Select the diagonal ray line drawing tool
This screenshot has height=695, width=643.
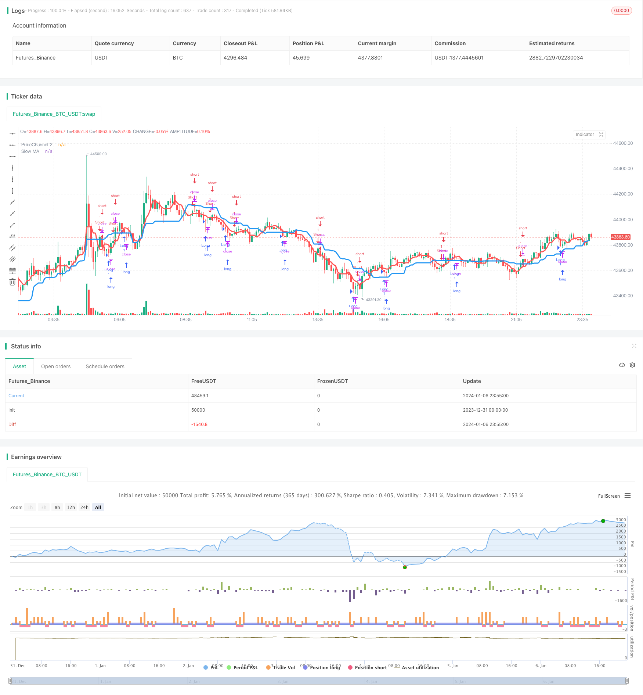coord(12,214)
